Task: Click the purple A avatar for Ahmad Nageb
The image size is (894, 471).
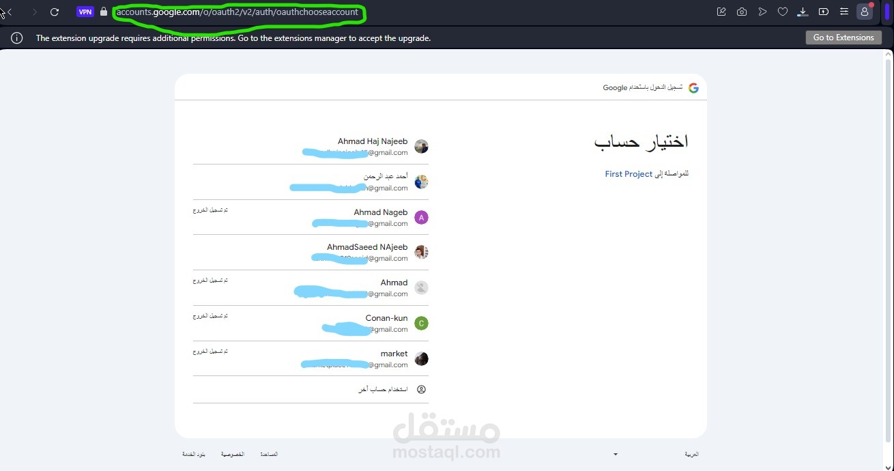Action: point(422,218)
